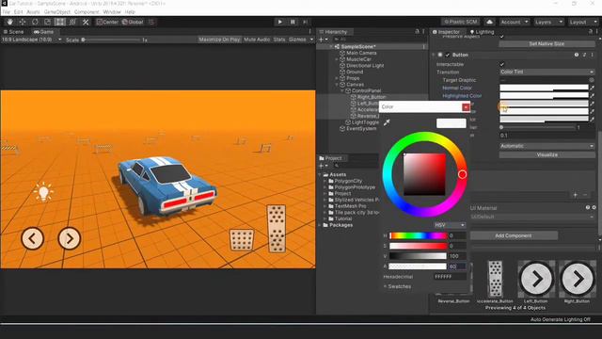Switch to the Scene tab
602x339 pixels.
click(13, 31)
